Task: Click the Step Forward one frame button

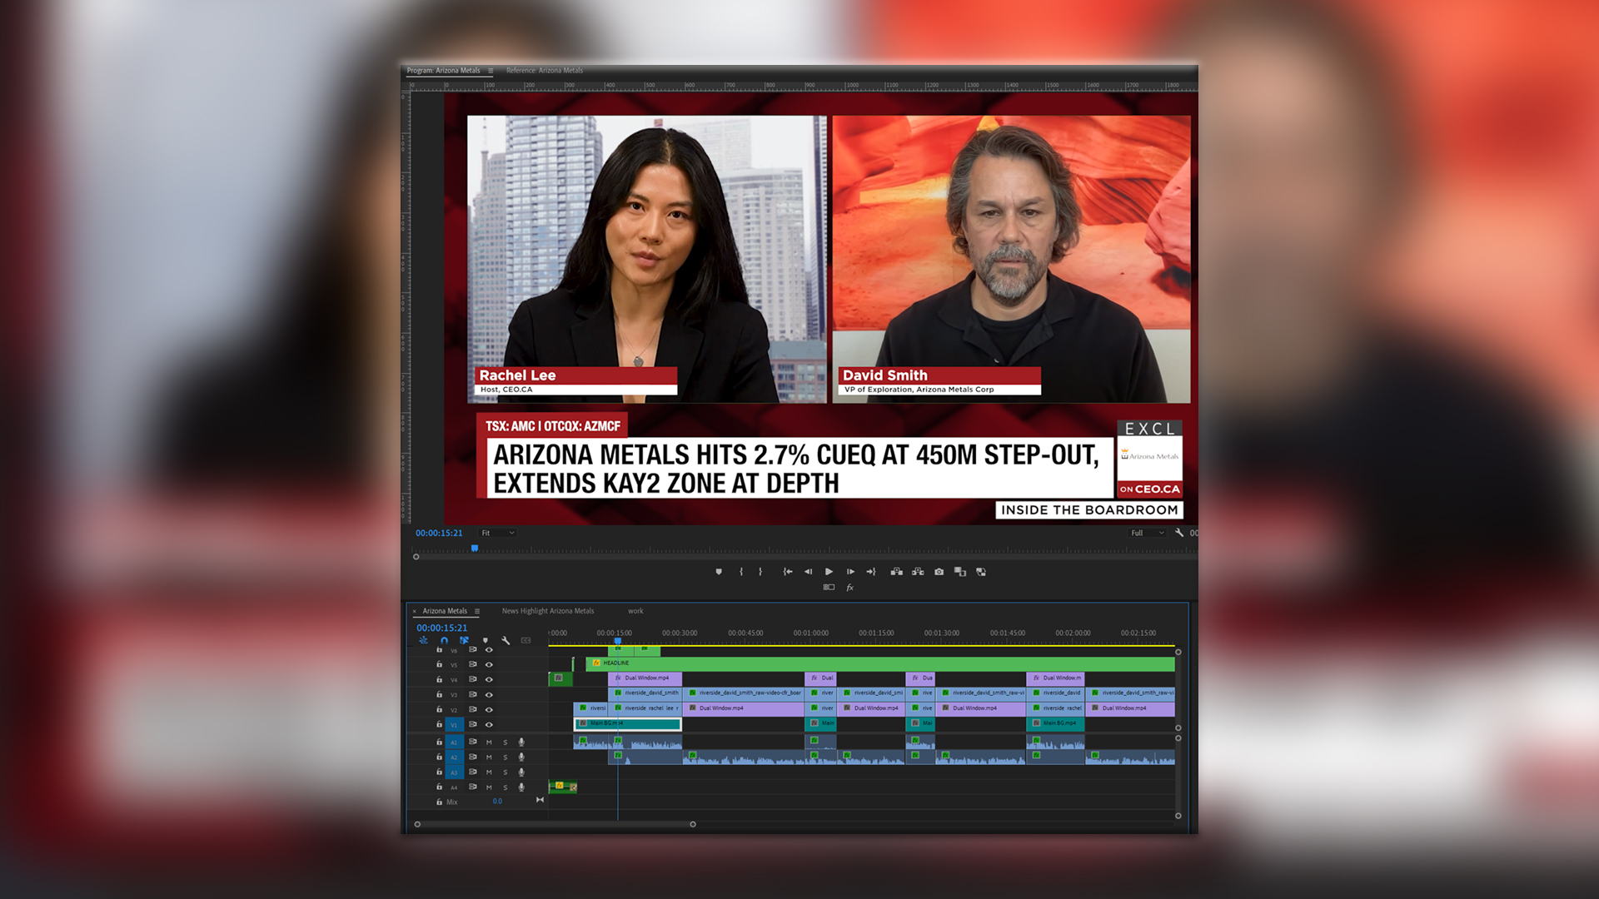Action: click(x=850, y=572)
